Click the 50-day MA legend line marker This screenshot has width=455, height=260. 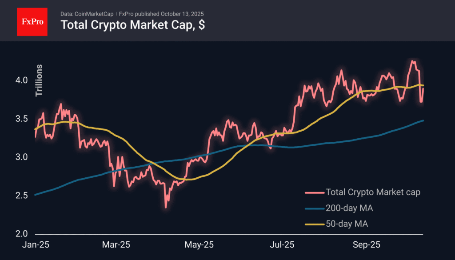tap(314, 224)
